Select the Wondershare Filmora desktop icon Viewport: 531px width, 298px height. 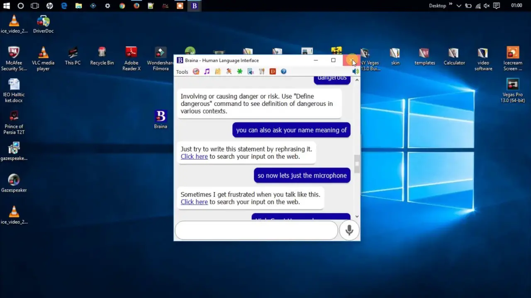click(x=161, y=58)
